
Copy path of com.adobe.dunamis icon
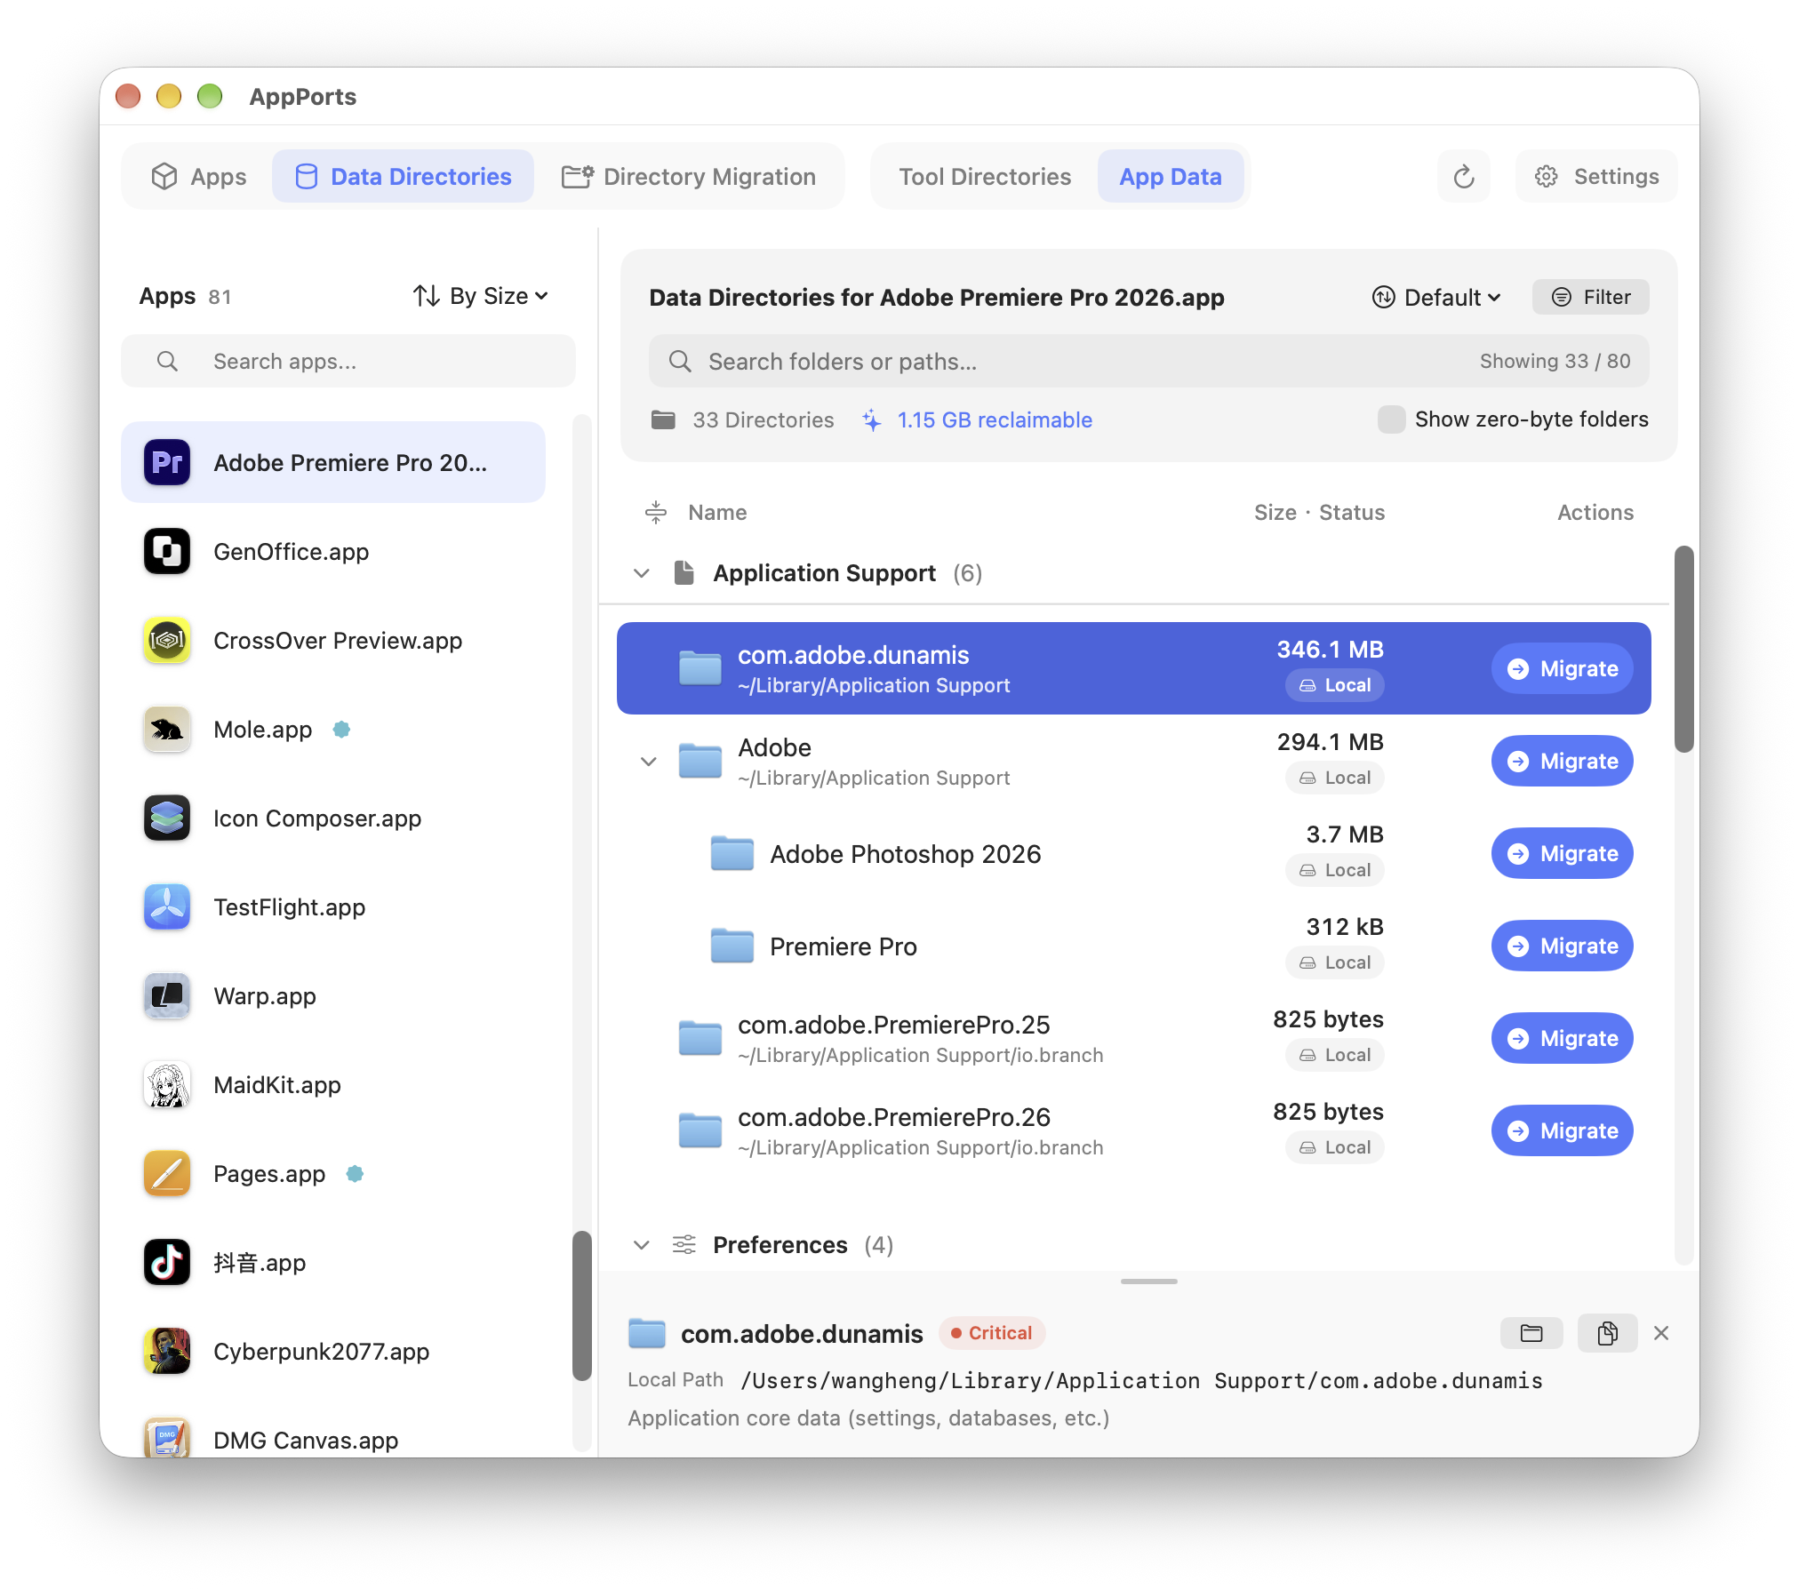1607,1333
